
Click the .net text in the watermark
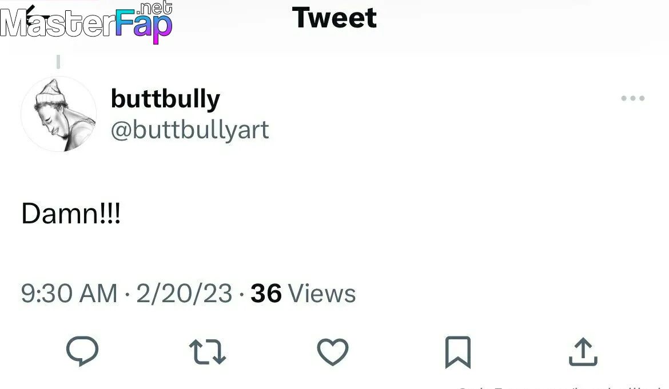(154, 7)
